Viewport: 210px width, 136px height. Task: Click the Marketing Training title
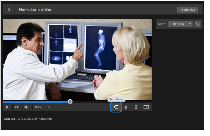(35, 9)
